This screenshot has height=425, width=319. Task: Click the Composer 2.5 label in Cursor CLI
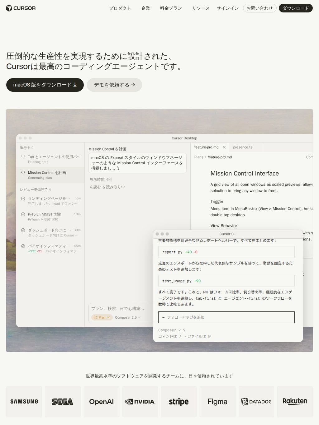click(x=172, y=330)
